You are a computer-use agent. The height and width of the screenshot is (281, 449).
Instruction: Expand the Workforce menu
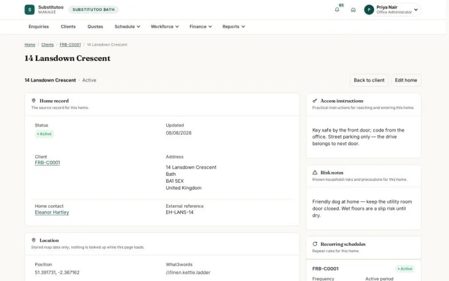pyautogui.click(x=165, y=27)
